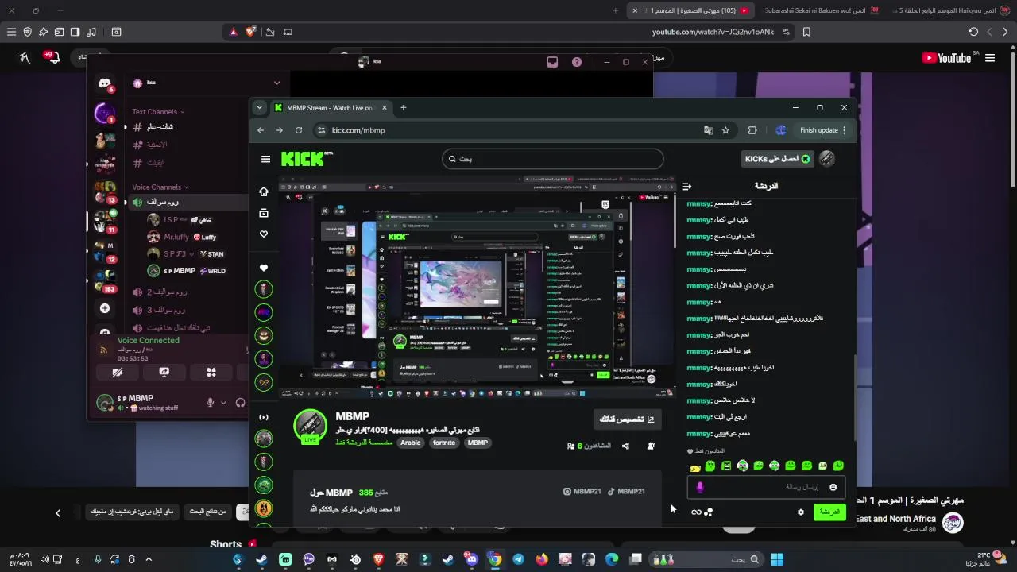Click the Discord inbox icon in title bar
The image size is (1017, 572).
(552, 62)
